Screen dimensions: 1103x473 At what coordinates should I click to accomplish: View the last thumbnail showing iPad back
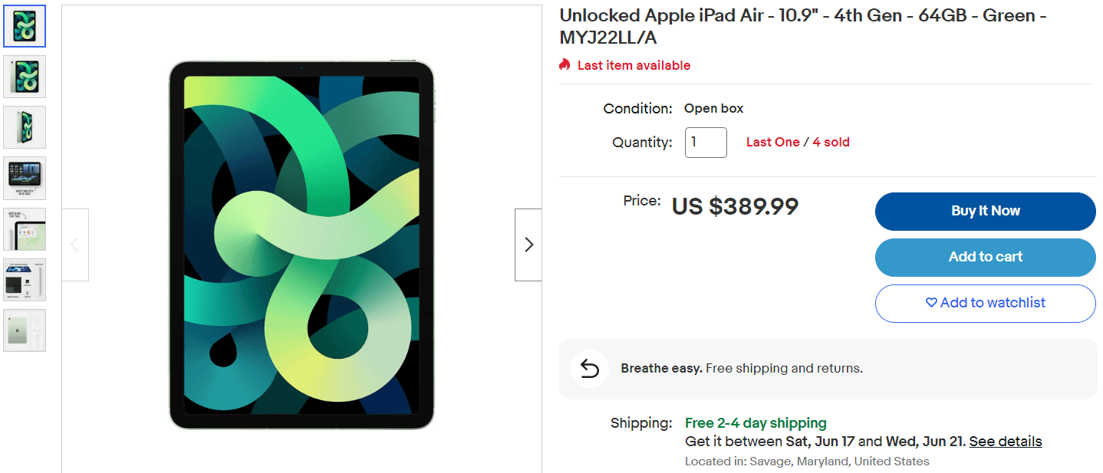(25, 330)
